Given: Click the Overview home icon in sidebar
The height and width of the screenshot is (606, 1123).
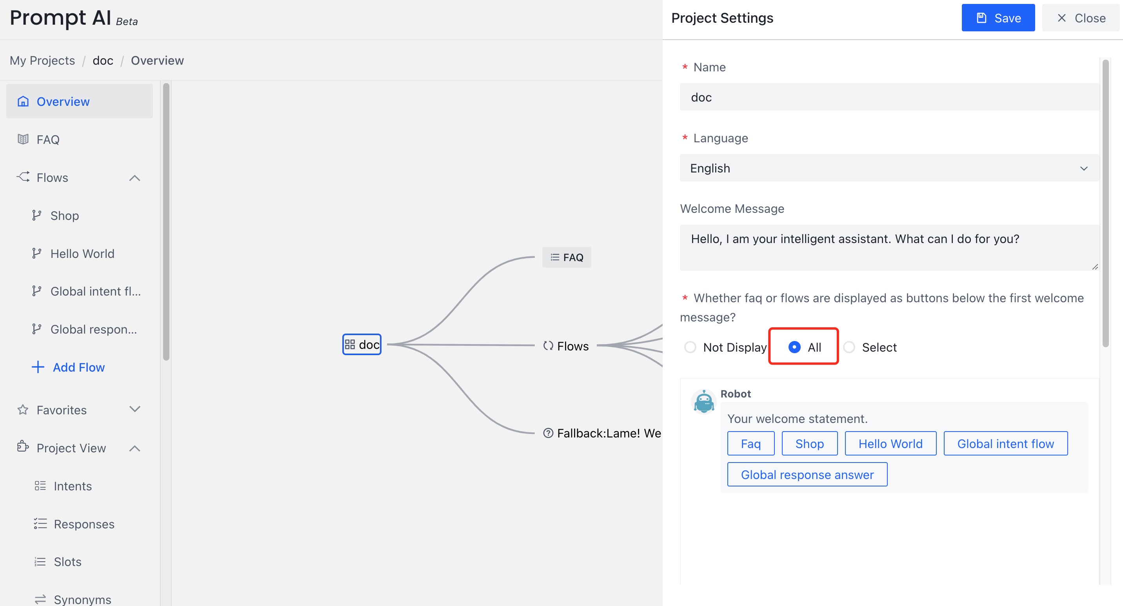Looking at the screenshot, I should coord(23,101).
